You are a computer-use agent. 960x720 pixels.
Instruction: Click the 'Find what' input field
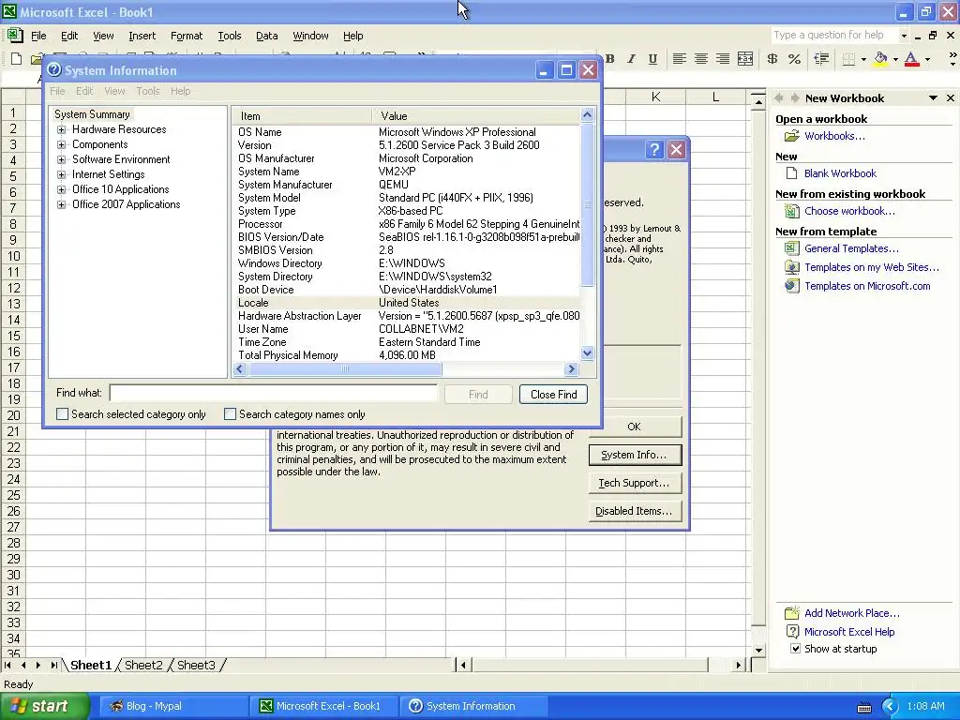point(273,393)
